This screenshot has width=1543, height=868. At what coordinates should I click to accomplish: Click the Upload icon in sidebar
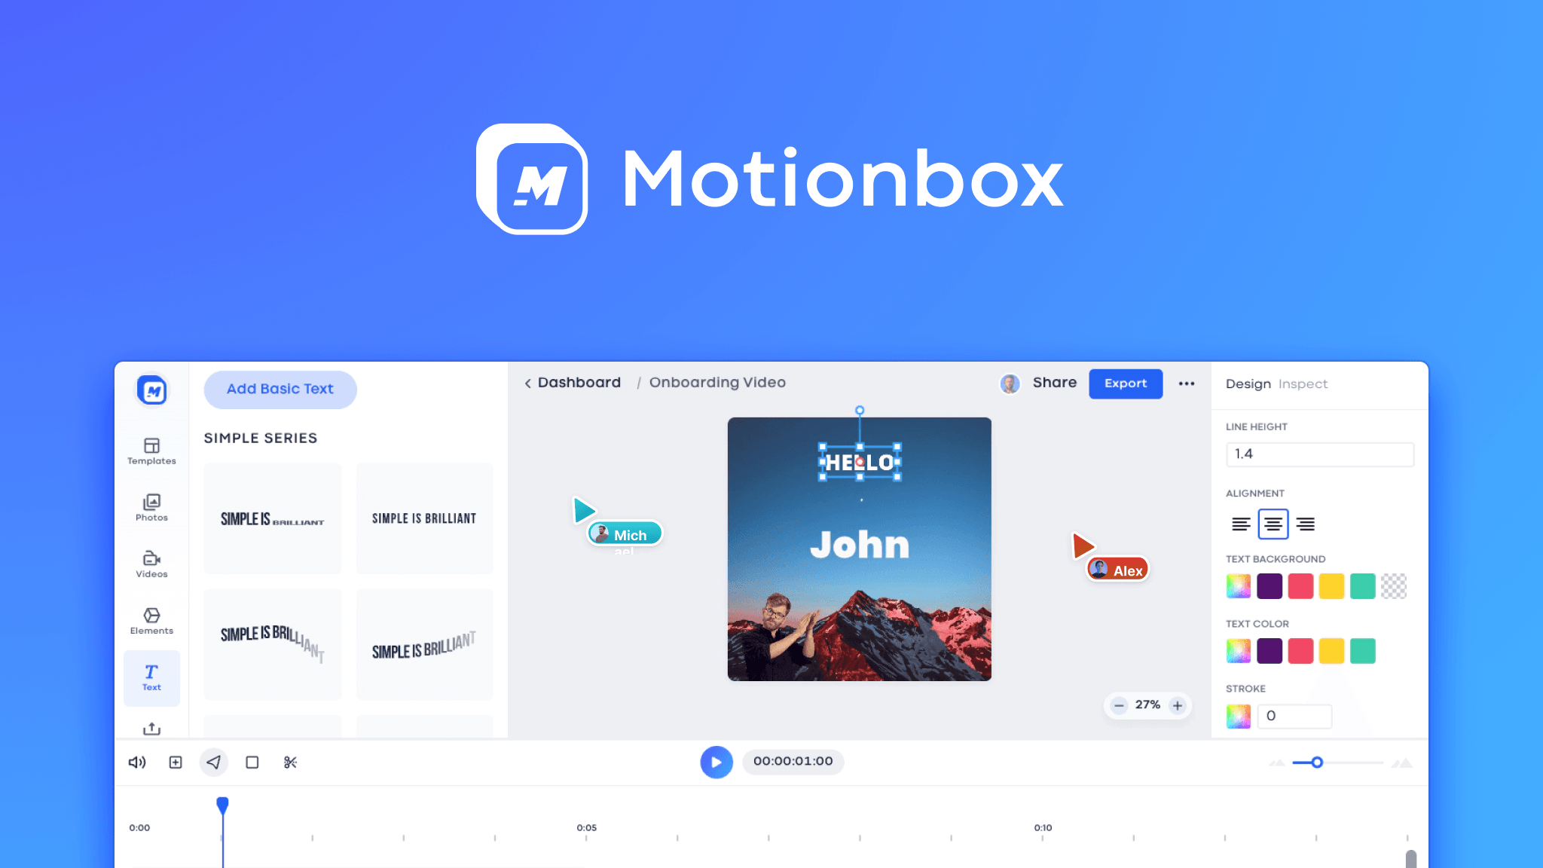153,728
